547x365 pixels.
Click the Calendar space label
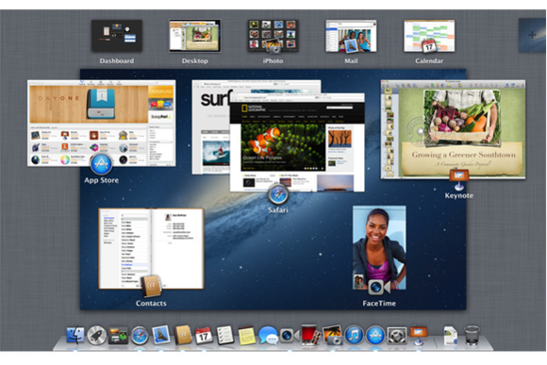(x=429, y=60)
